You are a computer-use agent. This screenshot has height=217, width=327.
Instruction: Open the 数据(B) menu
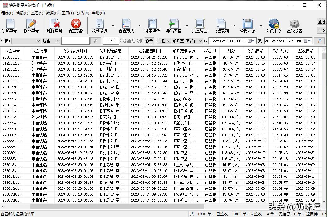52,13
